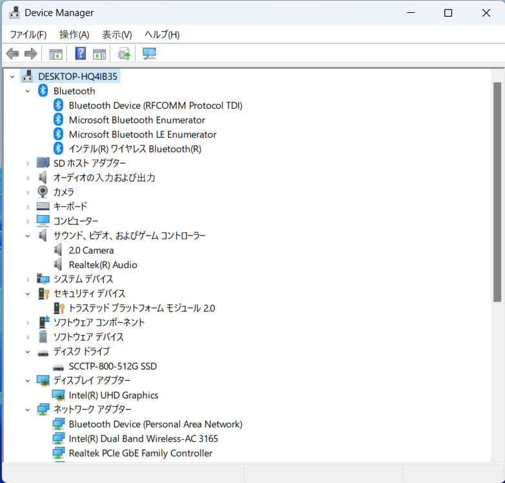Open the 操作(A) menu

tap(74, 34)
